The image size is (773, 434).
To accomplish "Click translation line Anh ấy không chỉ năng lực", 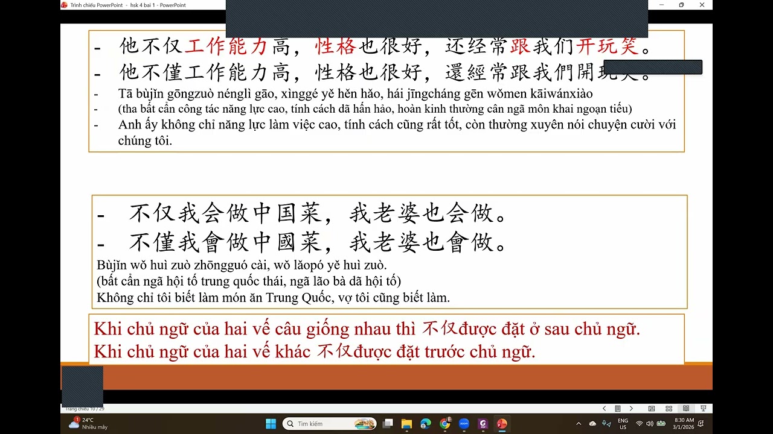I will tap(397, 133).
